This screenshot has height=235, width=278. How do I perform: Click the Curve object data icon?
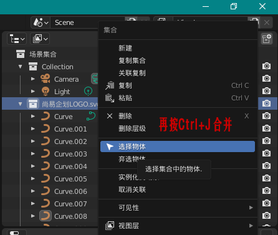click(91, 116)
